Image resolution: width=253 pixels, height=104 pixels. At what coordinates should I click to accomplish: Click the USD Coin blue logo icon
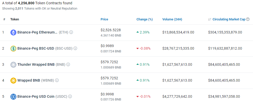click(x=13, y=97)
